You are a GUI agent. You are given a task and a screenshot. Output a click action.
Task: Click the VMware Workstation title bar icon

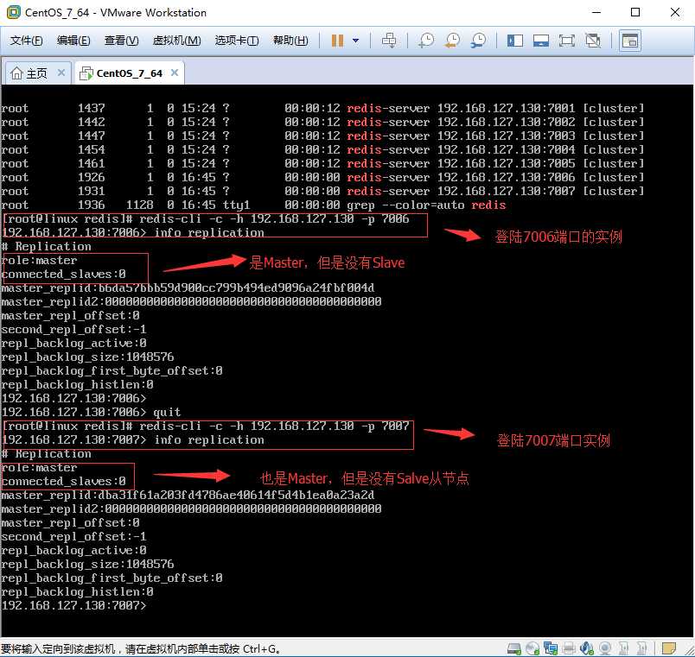[x=14, y=12]
